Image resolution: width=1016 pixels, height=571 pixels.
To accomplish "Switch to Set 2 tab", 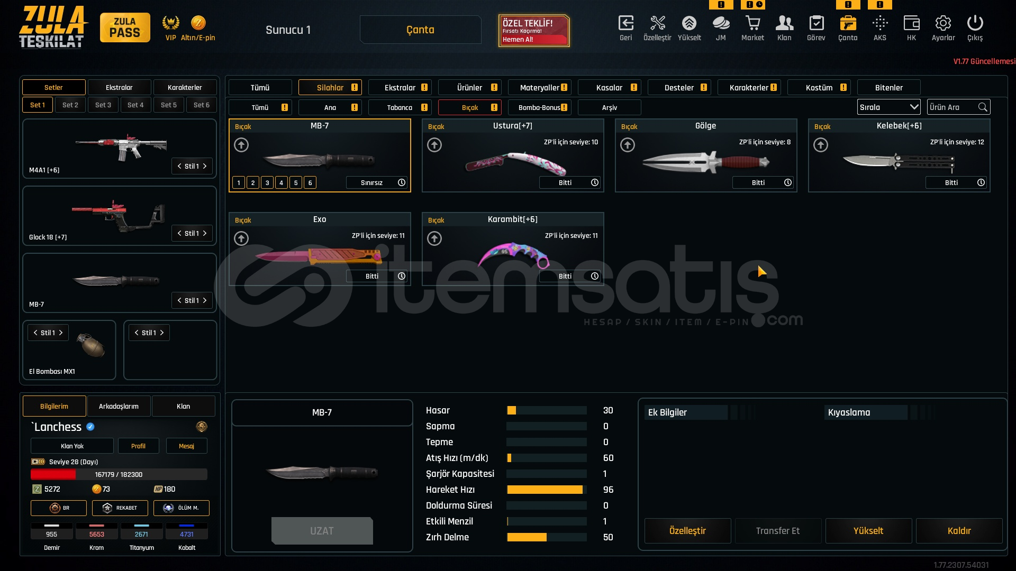I will click(x=70, y=105).
